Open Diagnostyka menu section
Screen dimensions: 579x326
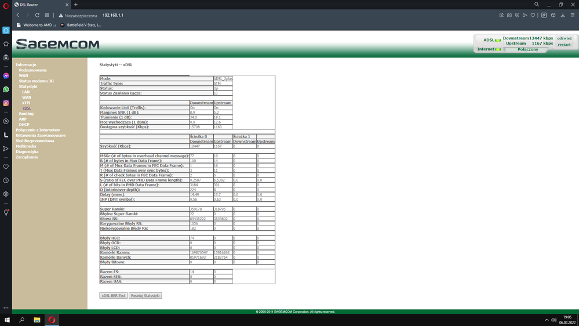tap(27, 151)
